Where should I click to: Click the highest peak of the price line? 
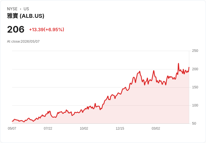click(x=178, y=64)
